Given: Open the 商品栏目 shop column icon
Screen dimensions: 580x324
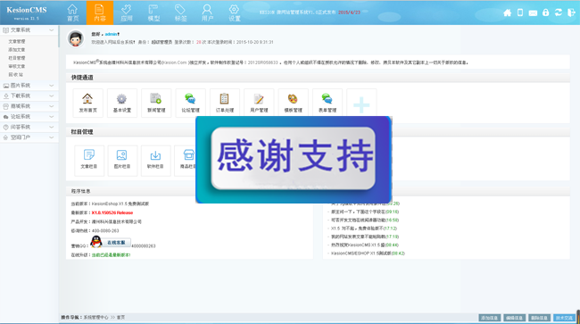Looking at the screenshot, I should (186, 160).
